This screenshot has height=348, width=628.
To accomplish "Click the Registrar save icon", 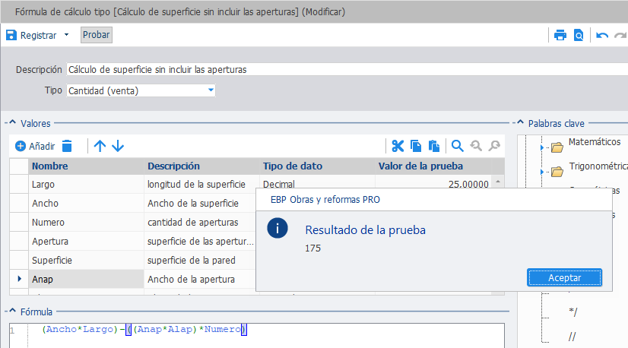I will (11, 35).
